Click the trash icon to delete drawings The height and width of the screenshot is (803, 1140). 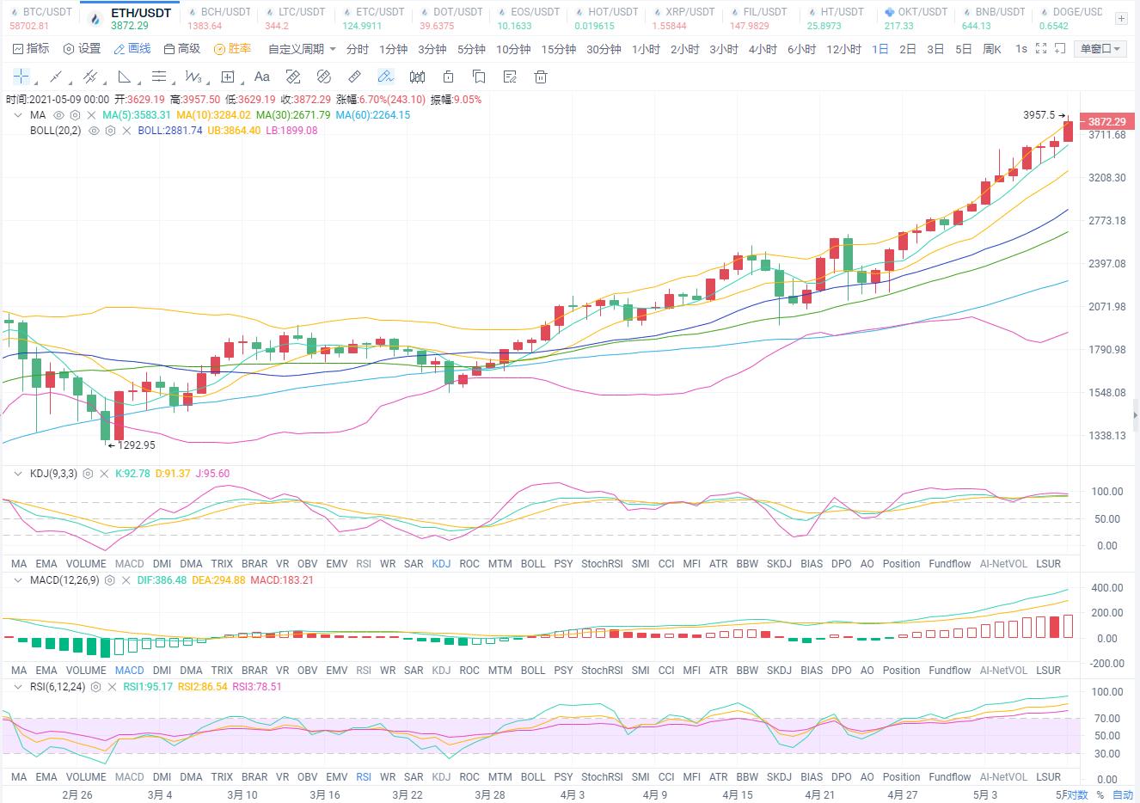(x=541, y=77)
